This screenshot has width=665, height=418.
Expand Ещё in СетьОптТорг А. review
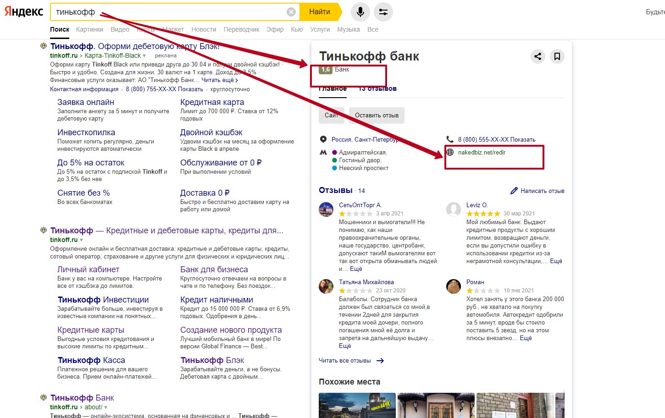coord(356,269)
